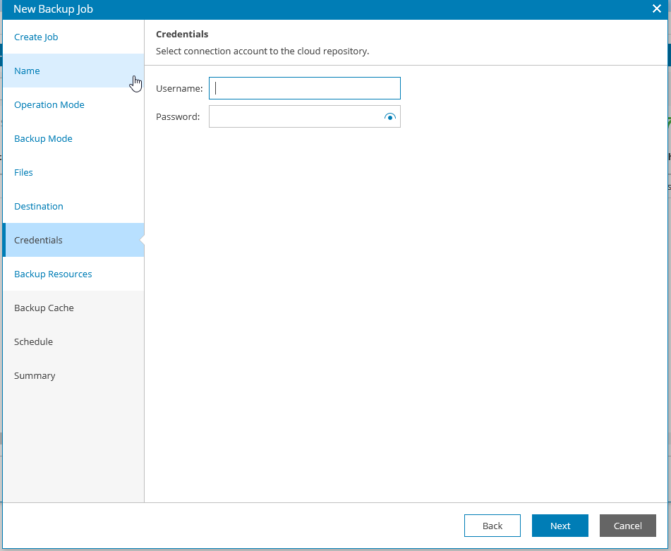Screen dimensions: 671x551
Task: Open the Files selection step
Action: (x=23, y=172)
